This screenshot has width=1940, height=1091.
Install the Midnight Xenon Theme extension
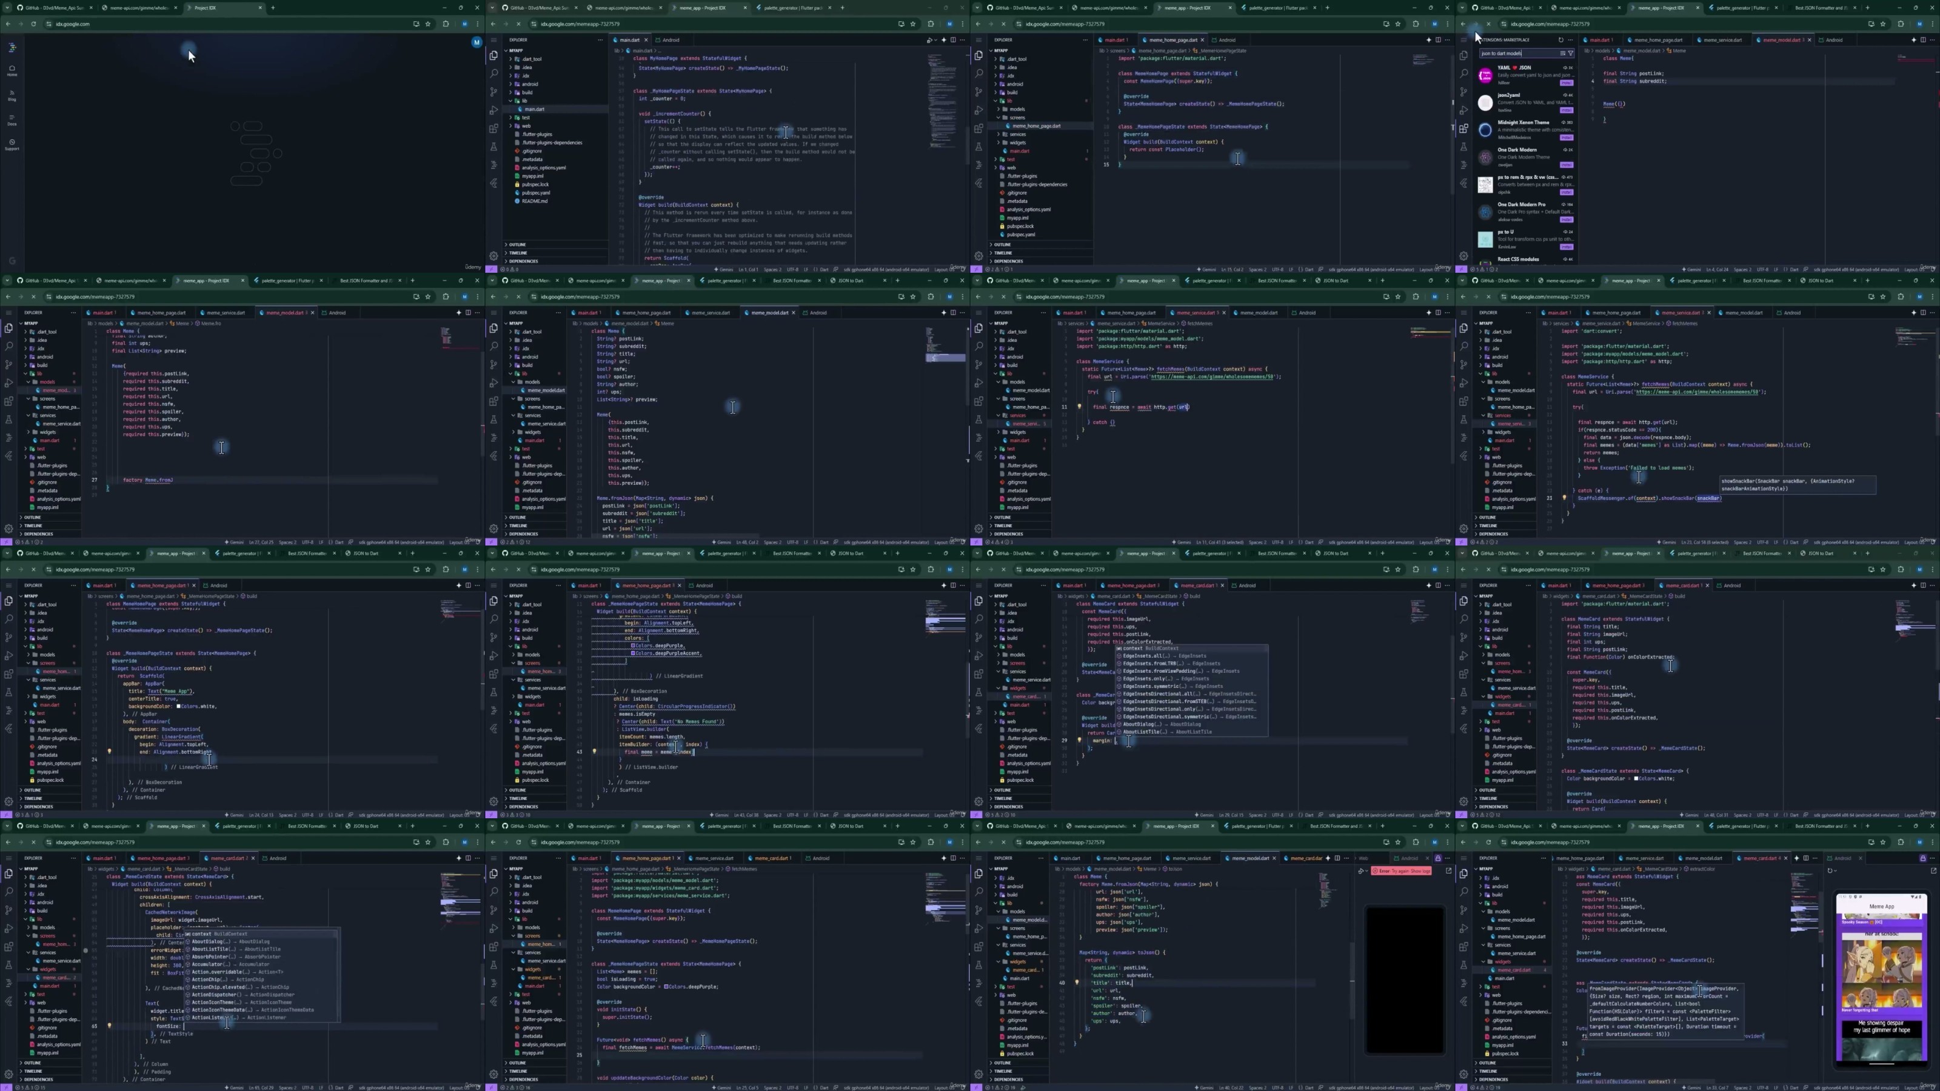pos(1567,137)
